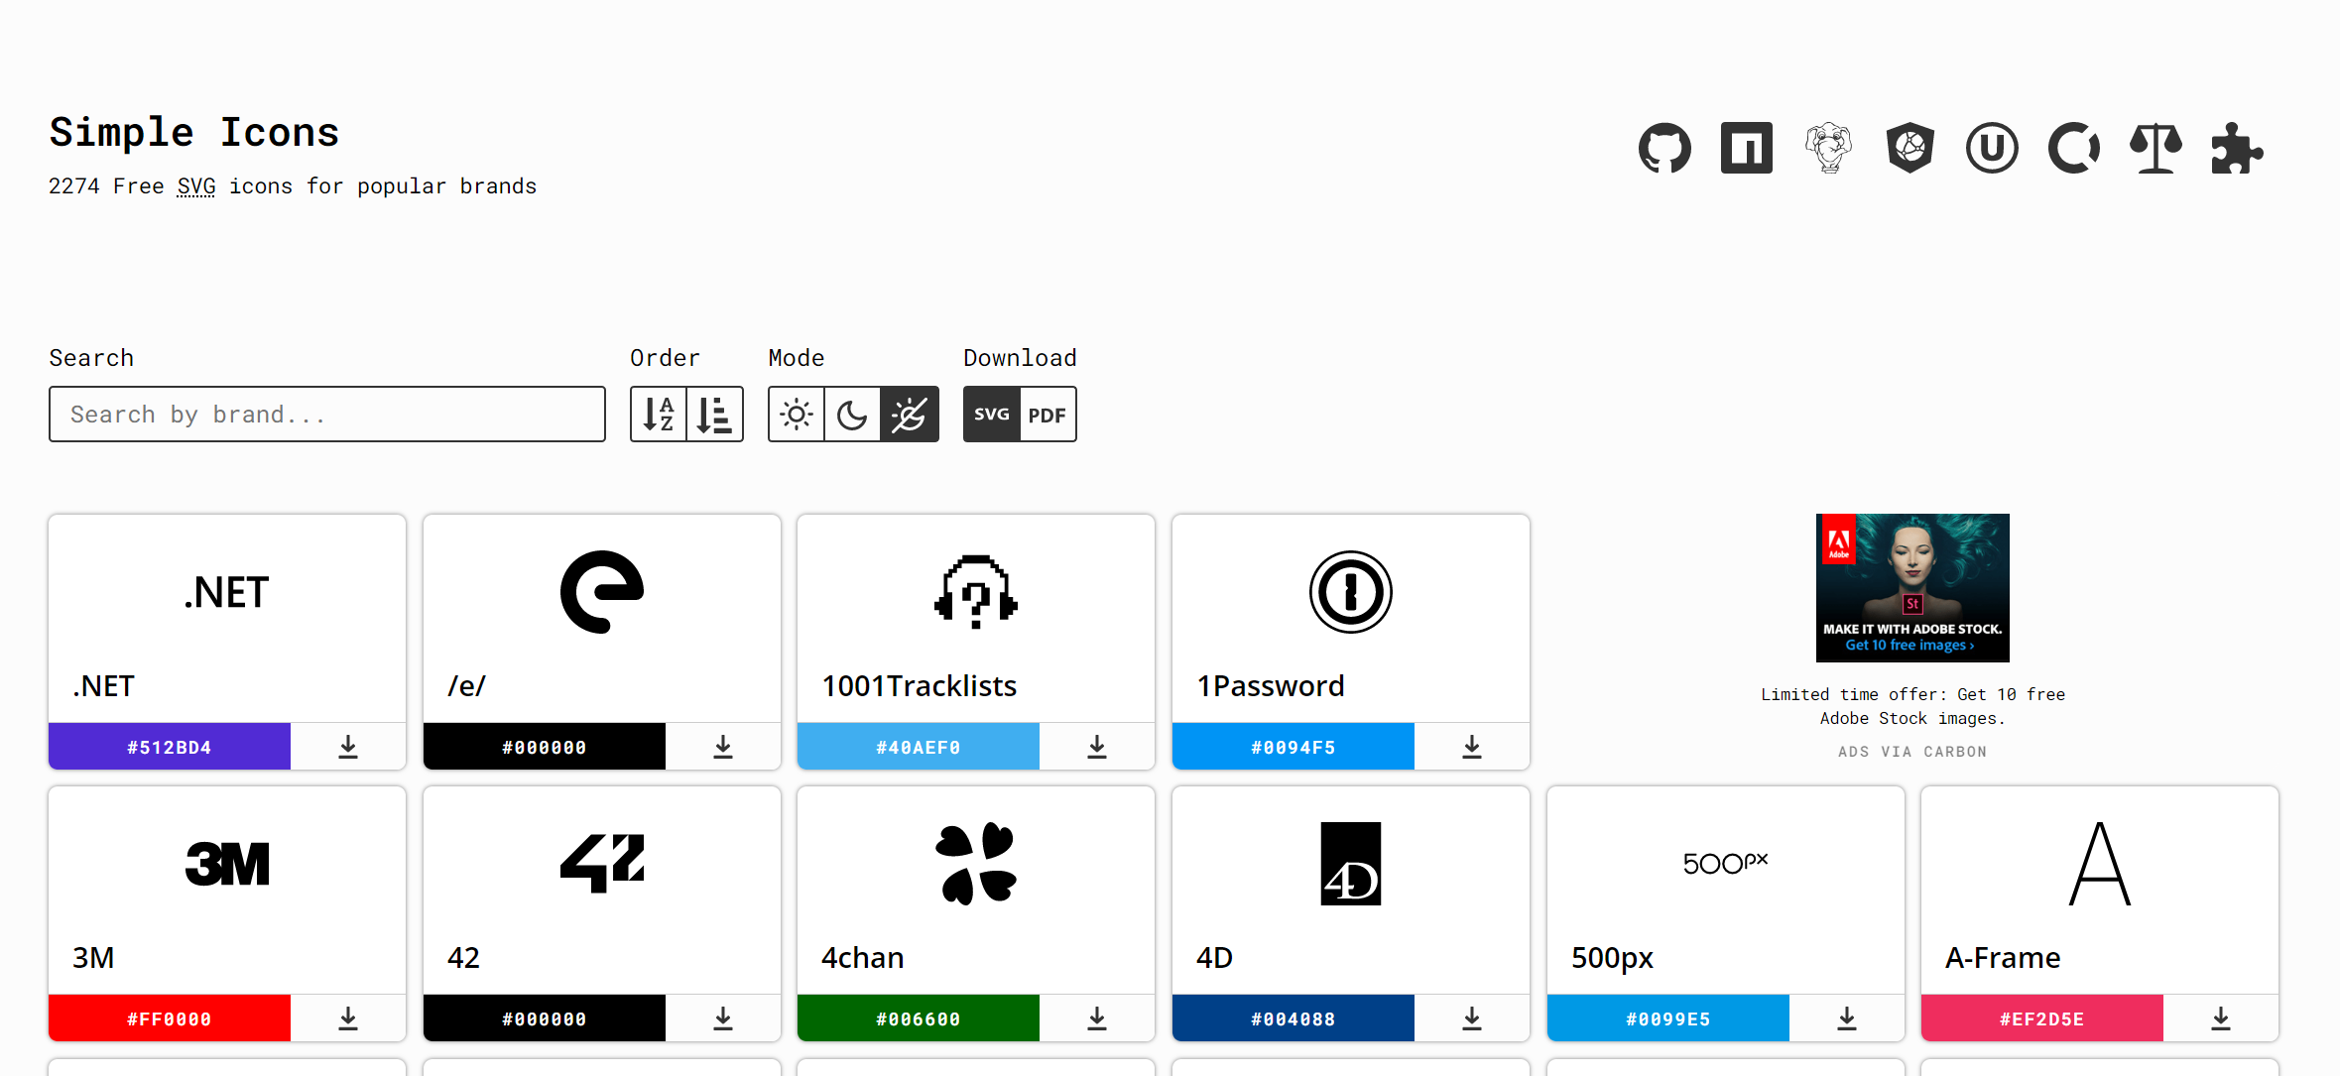The height and width of the screenshot is (1076, 2340).
Task: Focus the Search by brand field
Action: 327,415
